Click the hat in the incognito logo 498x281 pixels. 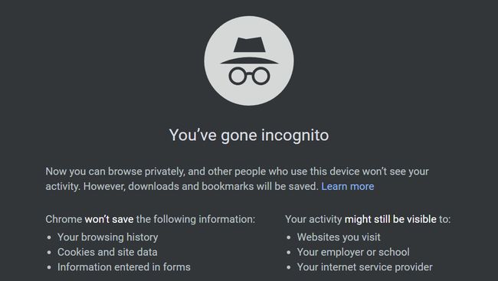[x=249, y=51]
